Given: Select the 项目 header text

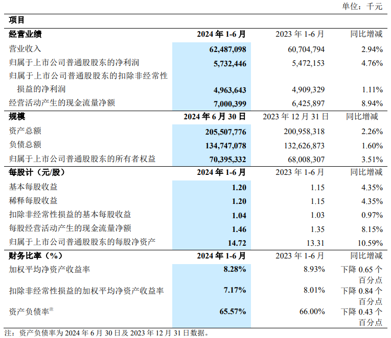Looking at the screenshot, I should [16, 20].
